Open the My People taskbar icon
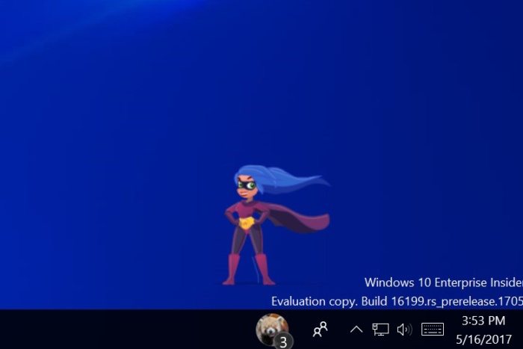 (321, 330)
